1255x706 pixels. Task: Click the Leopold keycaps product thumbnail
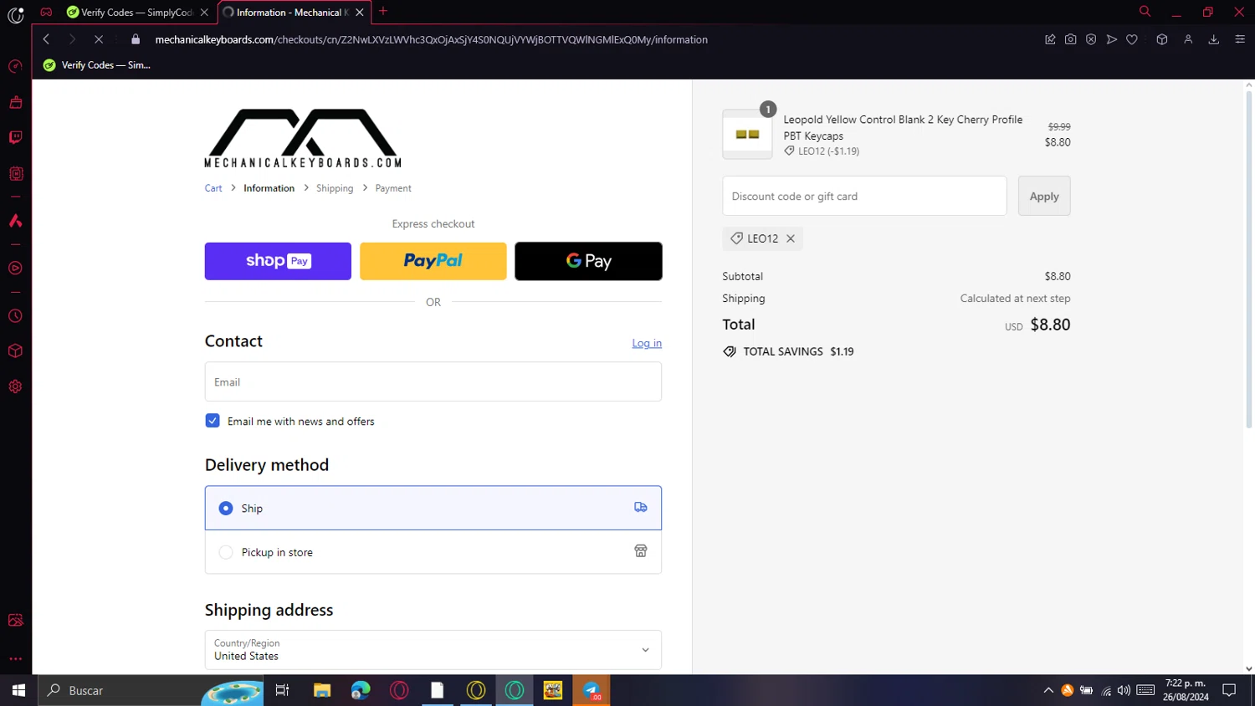(747, 134)
